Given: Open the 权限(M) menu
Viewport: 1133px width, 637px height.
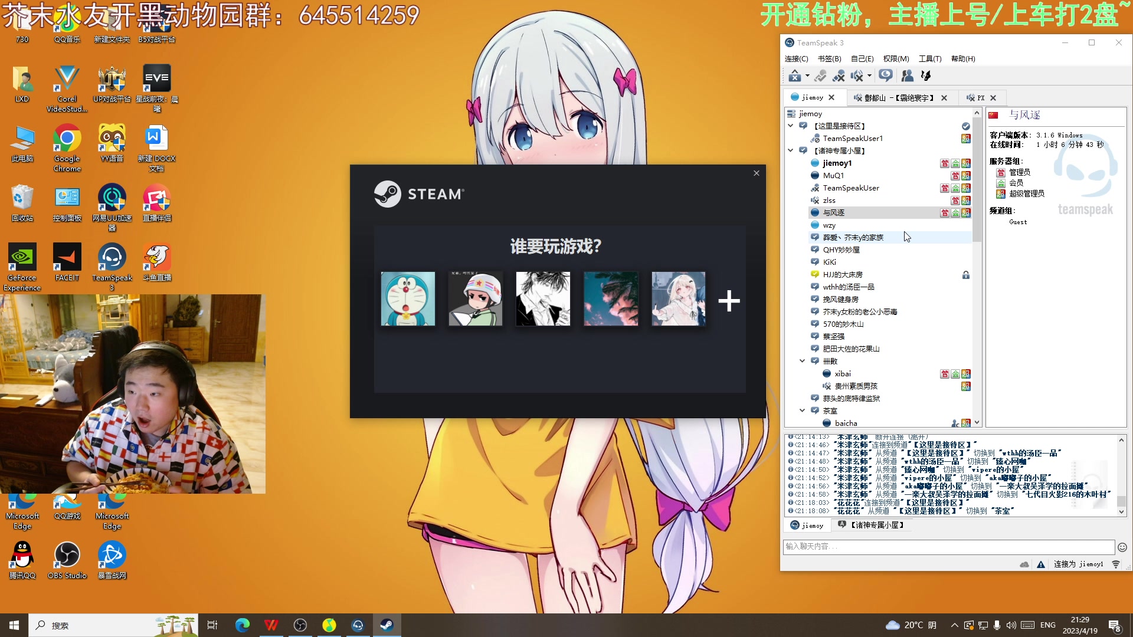Looking at the screenshot, I should coord(896,58).
